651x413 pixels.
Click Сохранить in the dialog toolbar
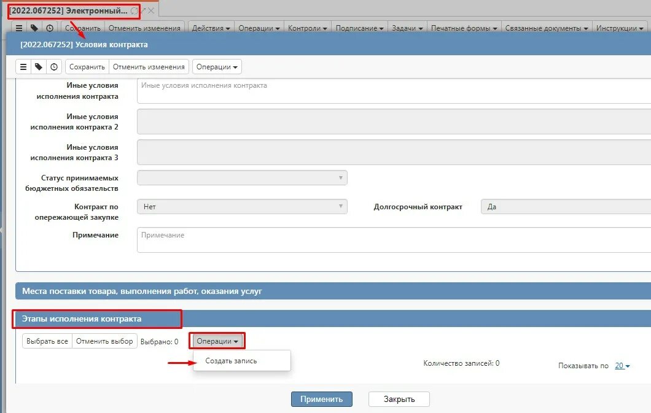[x=87, y=67]
